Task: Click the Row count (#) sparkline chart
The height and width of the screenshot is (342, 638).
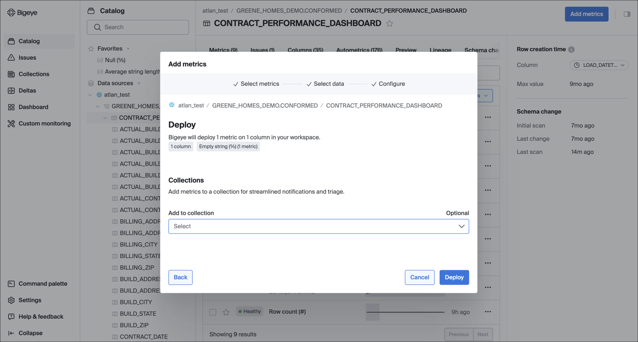Action: click(x=405, y=312)
